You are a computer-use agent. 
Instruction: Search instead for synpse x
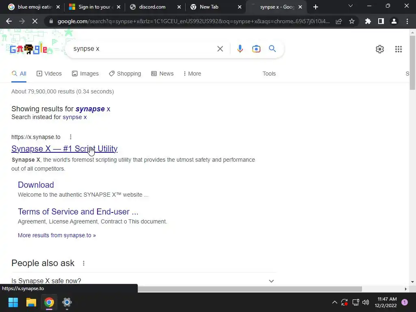click(x=75, y=117)
